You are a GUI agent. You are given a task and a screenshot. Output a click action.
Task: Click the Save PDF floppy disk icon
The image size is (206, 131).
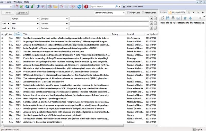(x=168, y=18)
